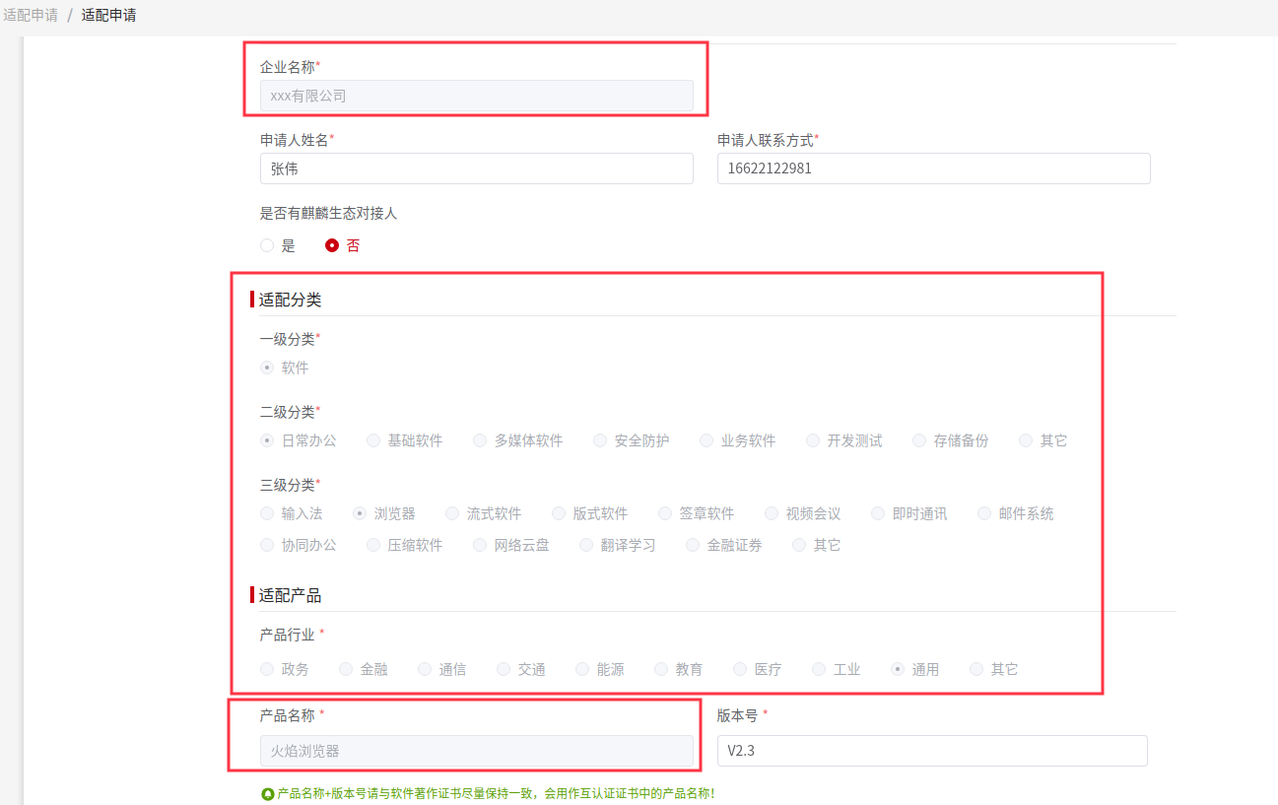Select 是 for 麒麟生态对接人
1278x805 pixels.
(x=267, y=245)
